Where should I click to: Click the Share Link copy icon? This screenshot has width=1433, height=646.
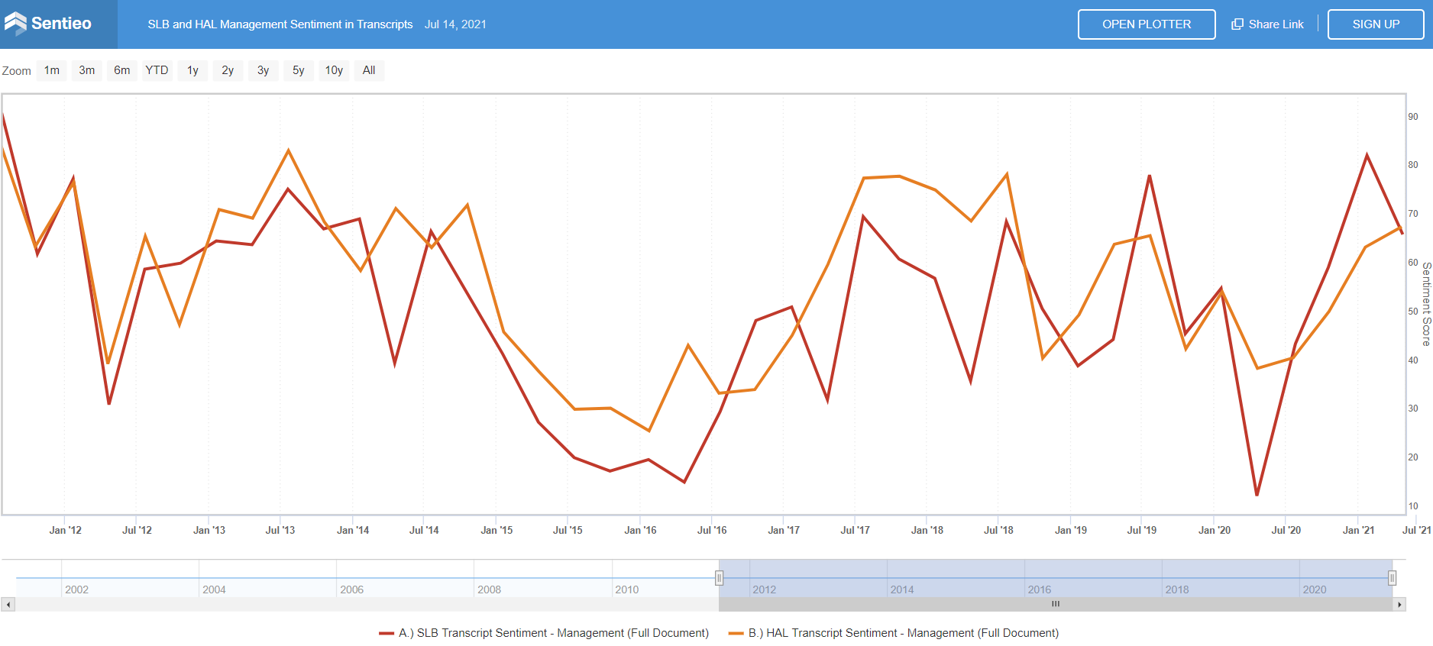pos(1237,24)
